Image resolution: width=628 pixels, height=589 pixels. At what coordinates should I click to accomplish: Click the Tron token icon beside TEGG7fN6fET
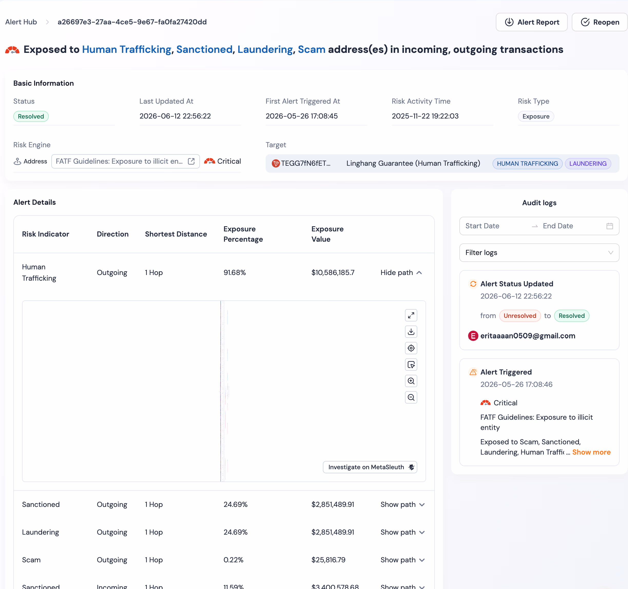coord(276,163)
